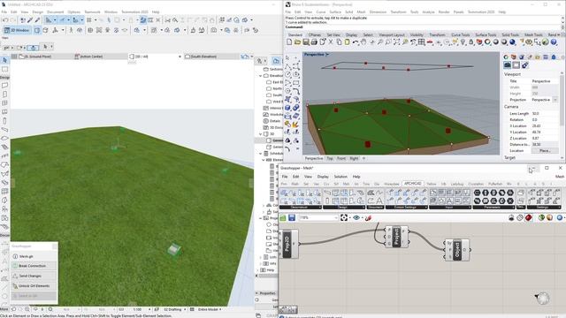This screenshot has height=318, width=566.
Task: Click the blue Save icon in Grasshopper
Action: click(x=292, y=218)
